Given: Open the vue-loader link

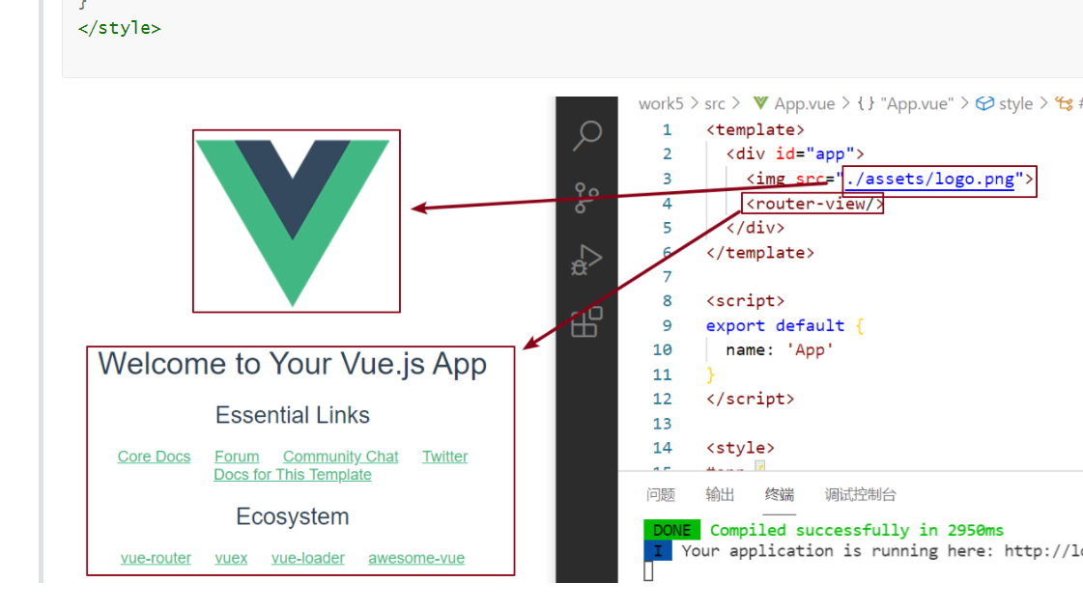Looking at the screenshot, I should coord(308,558).
